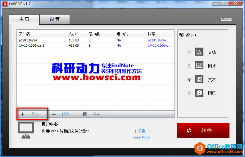
Task: Click the 移除 remove label
Action: [x=65, y=114]
